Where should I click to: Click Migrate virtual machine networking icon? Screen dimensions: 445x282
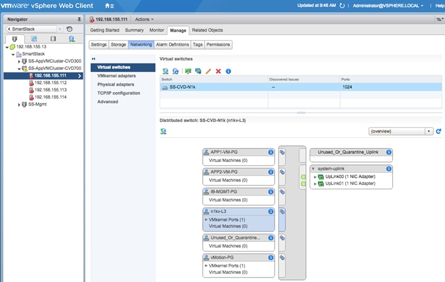pyautogui.click(x=198, y=71)
